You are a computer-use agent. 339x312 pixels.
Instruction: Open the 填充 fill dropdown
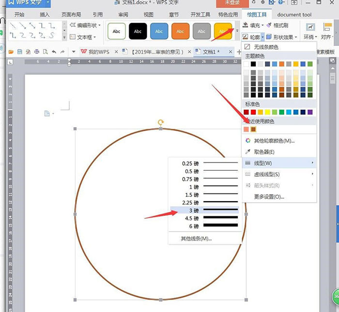[253, 25]
